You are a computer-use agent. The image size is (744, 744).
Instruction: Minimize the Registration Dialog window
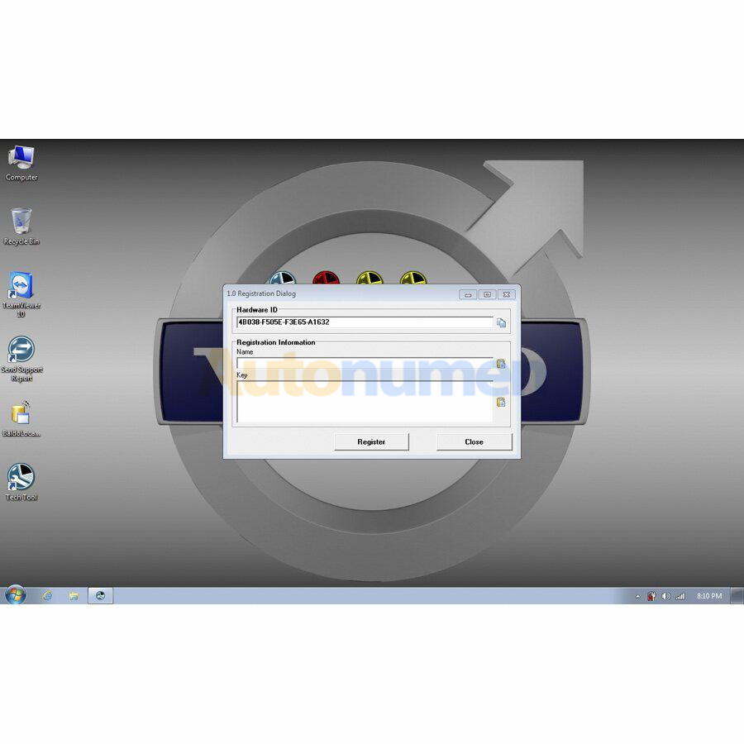pyautogui.click(x=468, y=294)
